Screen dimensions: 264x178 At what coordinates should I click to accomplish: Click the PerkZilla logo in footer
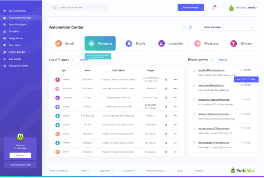pyautogui.click(x=242, y=170)
